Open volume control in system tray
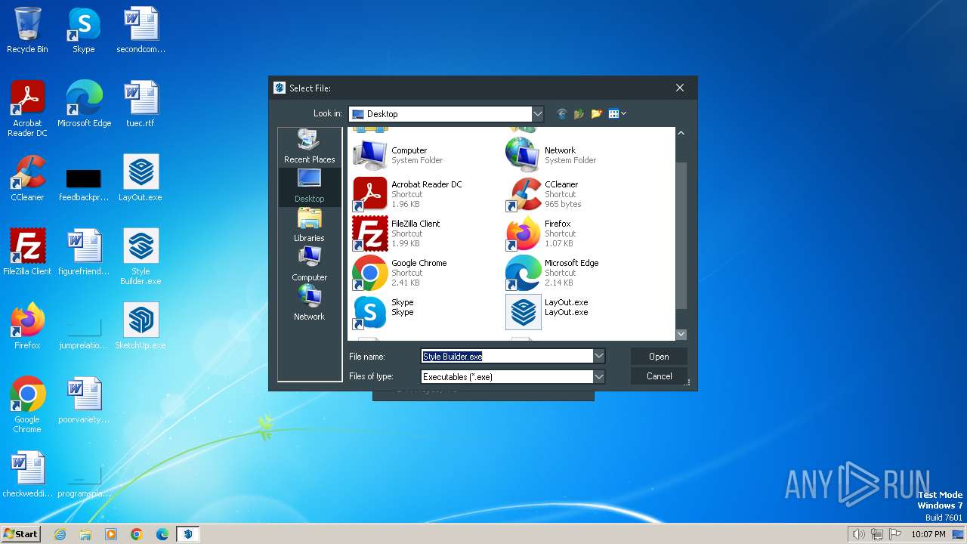The height and width of the screenshot is (544, 967). 858,534
